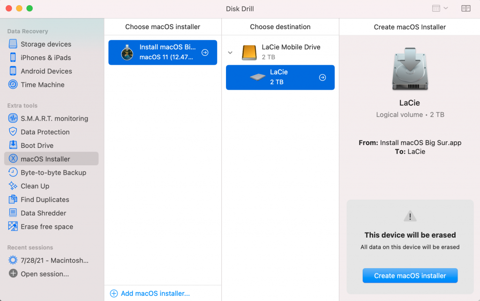Select the iPhones & iPads recovery tool

tap(45, 57)
